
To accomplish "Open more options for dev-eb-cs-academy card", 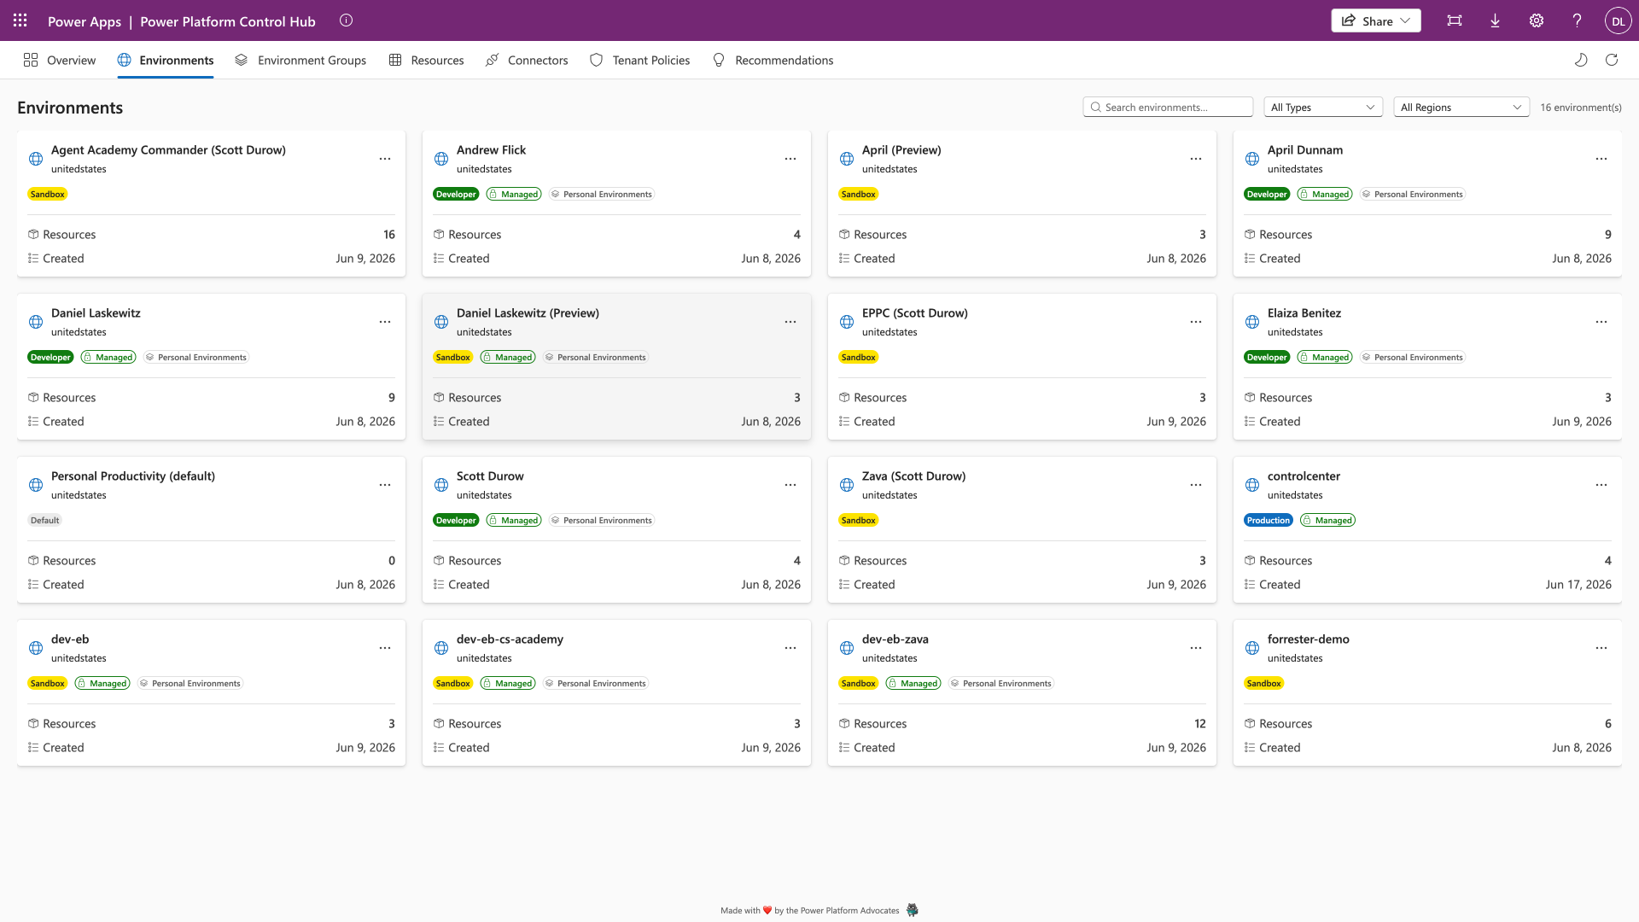I will 790,648.
